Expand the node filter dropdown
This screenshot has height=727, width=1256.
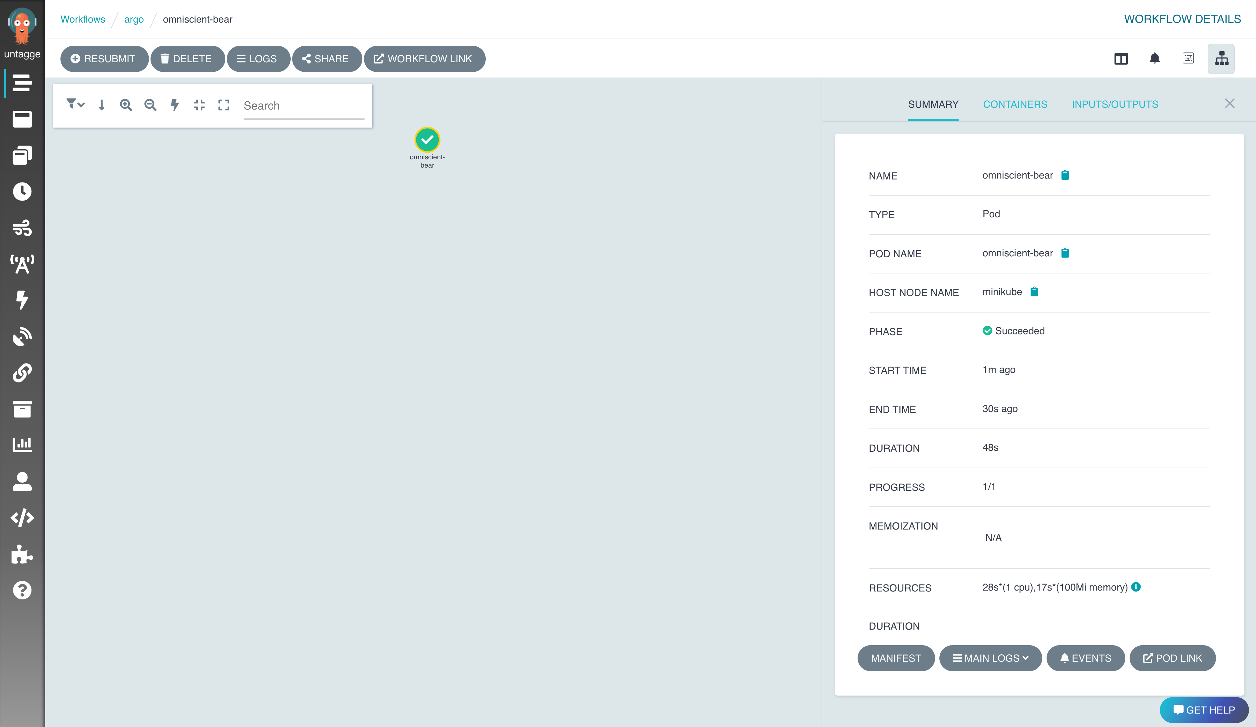tap(75, 104)
